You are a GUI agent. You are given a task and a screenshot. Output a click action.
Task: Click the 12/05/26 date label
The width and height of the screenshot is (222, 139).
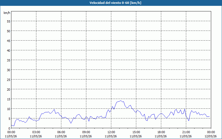click(x=211, y=136)
